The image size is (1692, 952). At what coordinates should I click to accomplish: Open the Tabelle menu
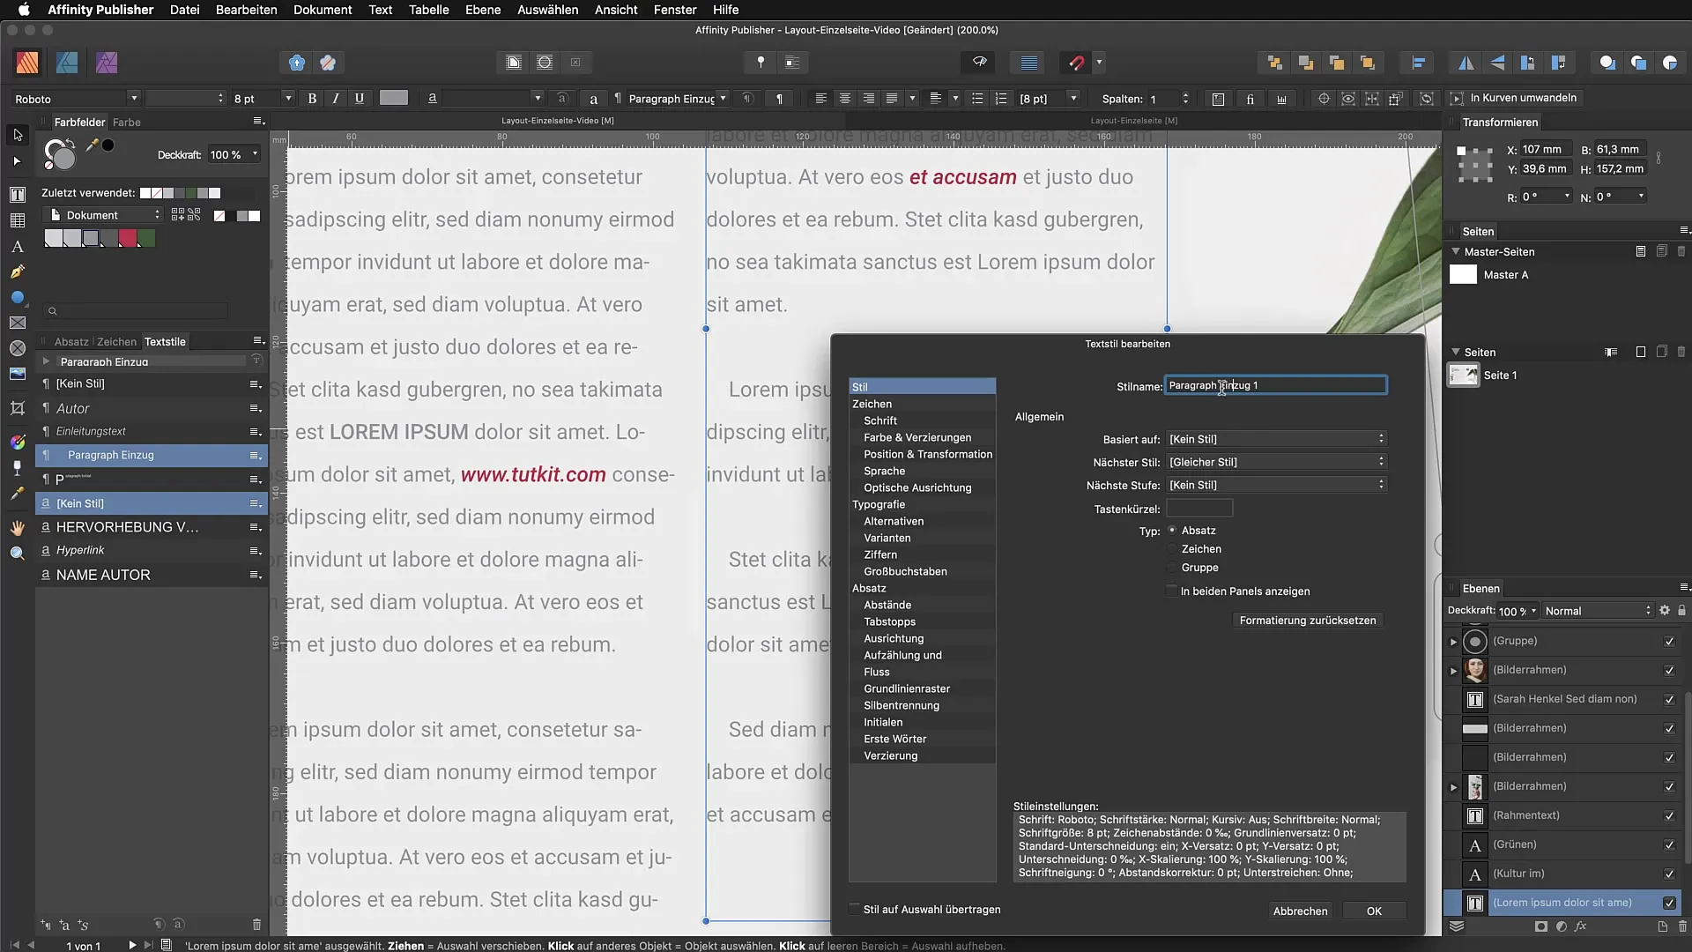point(428,10)
